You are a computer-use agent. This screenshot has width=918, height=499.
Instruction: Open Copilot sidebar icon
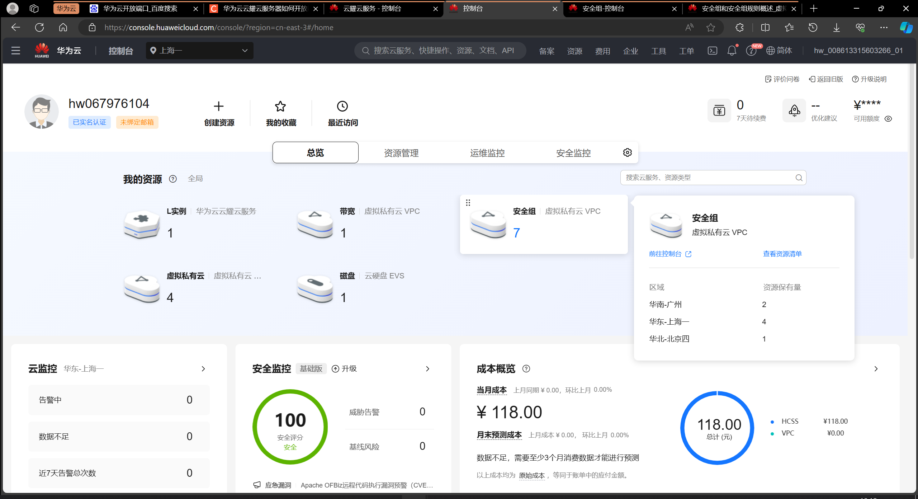click(906, 27)
